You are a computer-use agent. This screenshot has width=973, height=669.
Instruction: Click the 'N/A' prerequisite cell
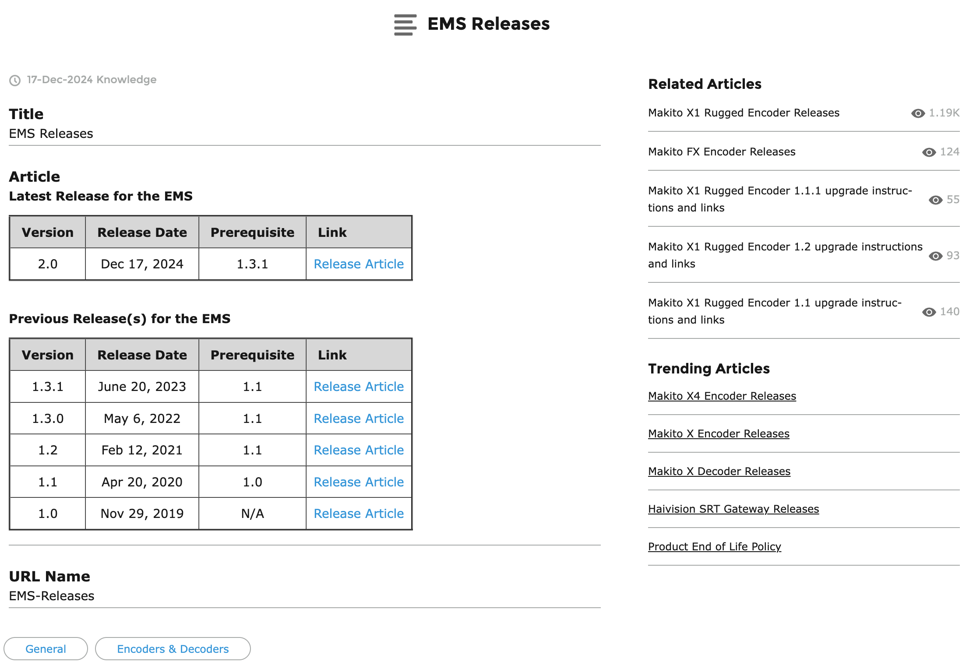pyautogui.click(x=252, y=514)
